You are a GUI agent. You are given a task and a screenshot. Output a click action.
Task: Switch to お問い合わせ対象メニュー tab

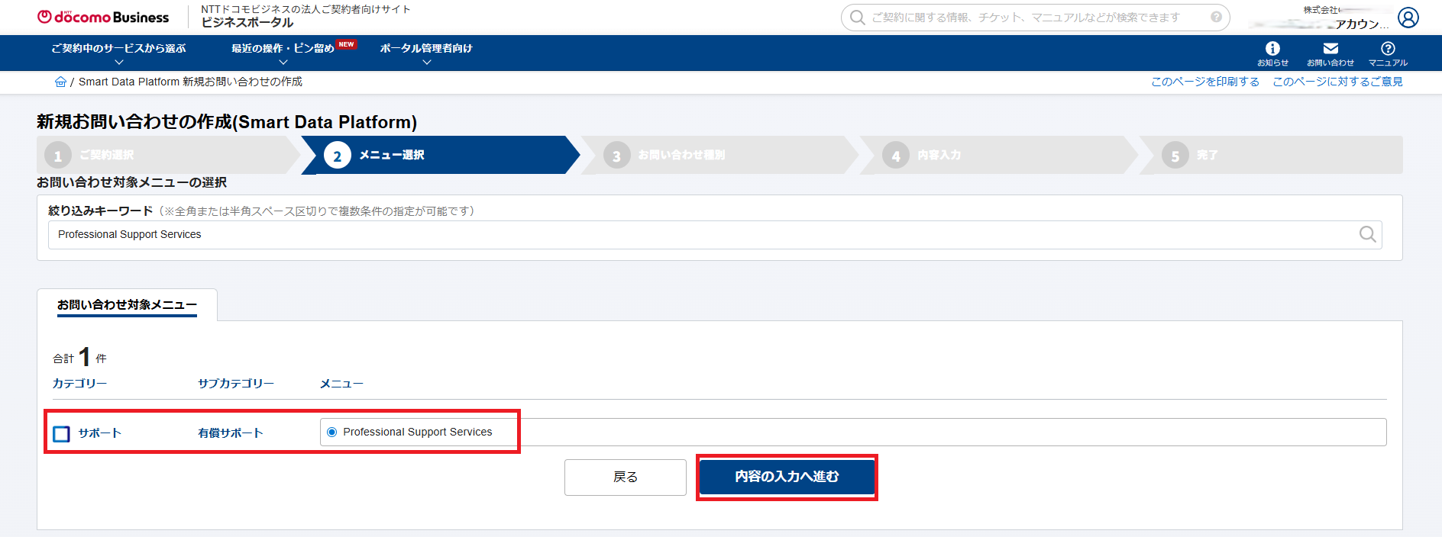[x=127, y=305]
